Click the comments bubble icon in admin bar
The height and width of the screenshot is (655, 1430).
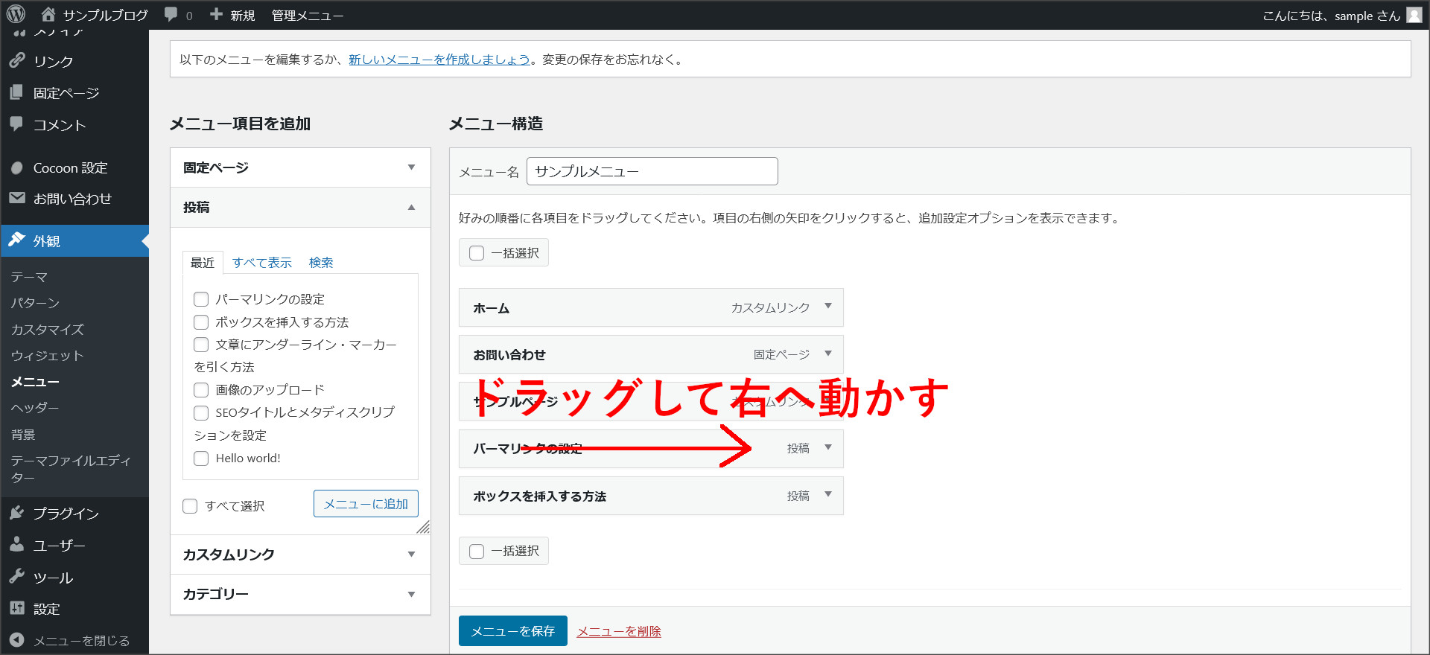point(171,14)
